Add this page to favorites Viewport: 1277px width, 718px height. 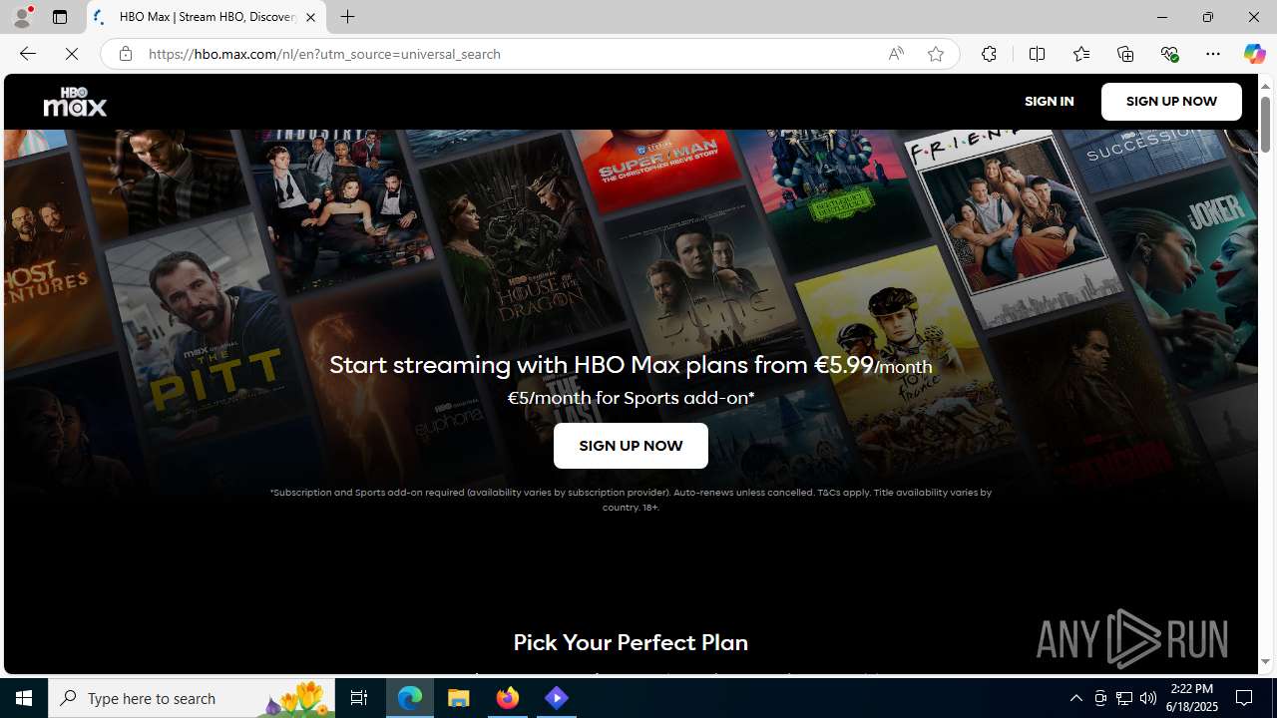pos(935,54)
